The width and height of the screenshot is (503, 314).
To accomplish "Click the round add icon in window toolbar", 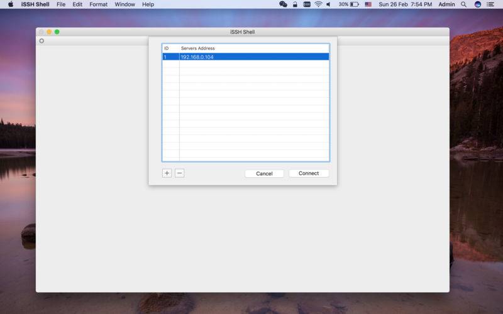I will click(41, 41).
